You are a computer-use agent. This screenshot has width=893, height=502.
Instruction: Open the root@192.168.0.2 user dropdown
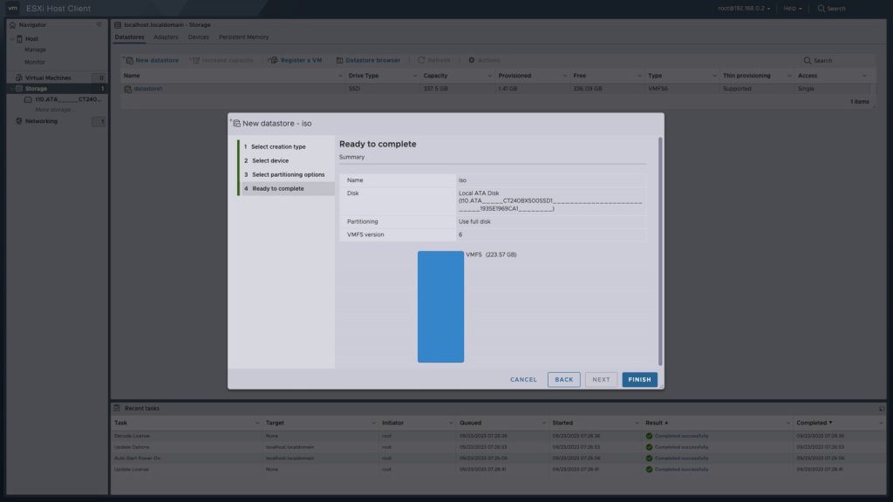point(744,9)
